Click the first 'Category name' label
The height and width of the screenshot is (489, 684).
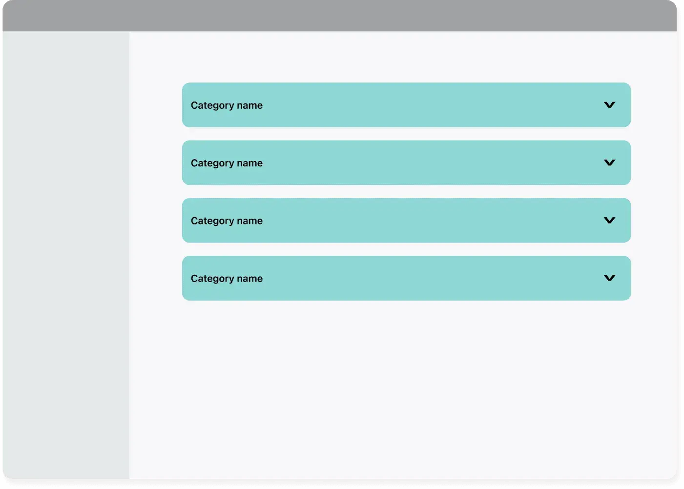(x=227, y=105)
